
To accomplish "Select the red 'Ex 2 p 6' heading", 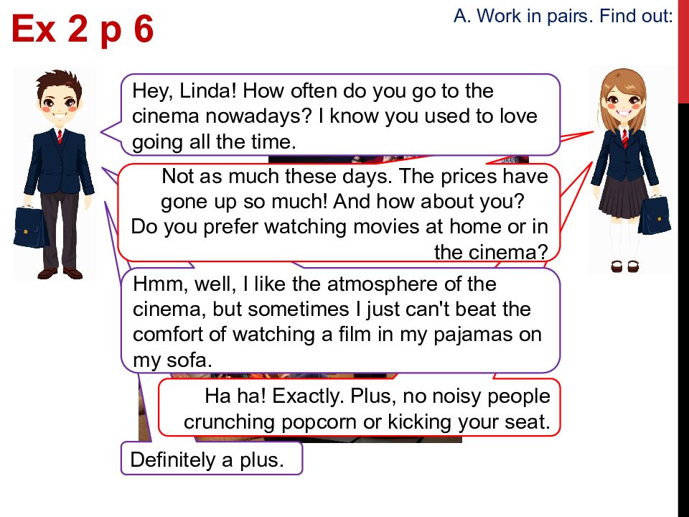I will coord(83,29).
